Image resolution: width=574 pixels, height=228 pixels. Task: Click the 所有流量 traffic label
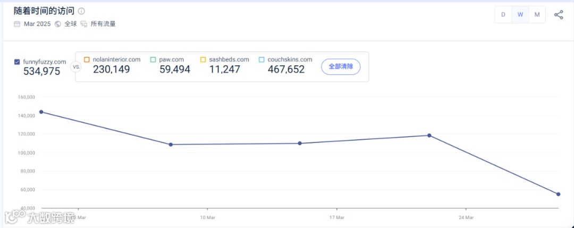[103, 24]
